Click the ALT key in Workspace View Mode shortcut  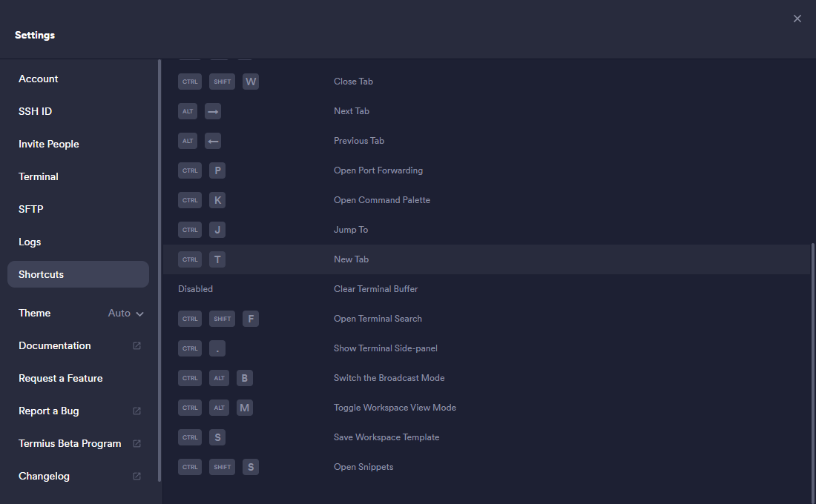tap(219, 408)
